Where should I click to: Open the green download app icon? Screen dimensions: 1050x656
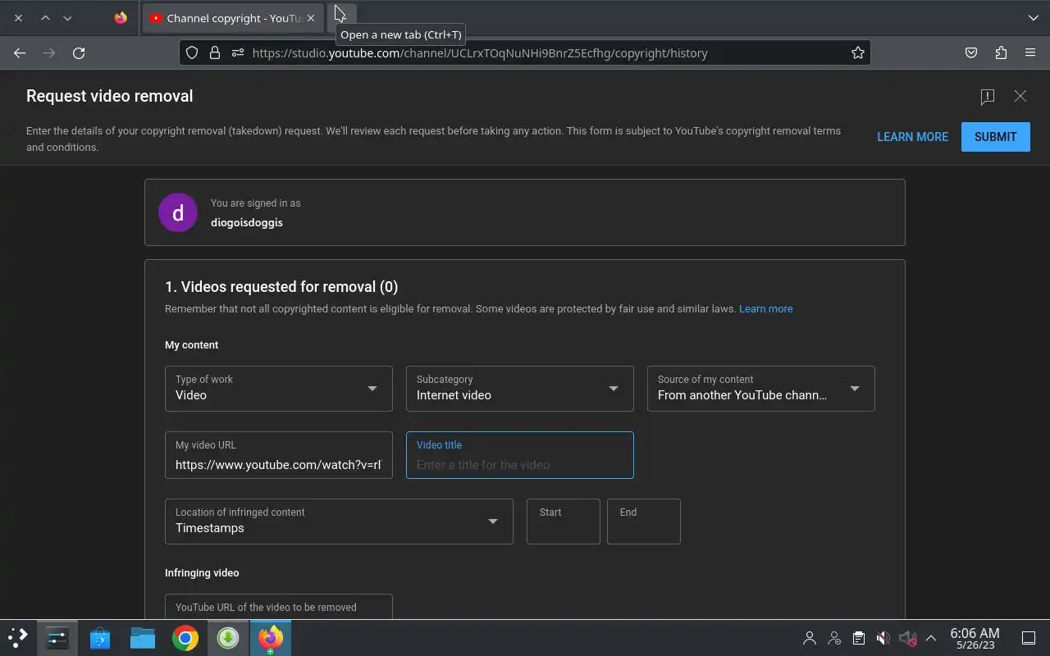[228, 637]
